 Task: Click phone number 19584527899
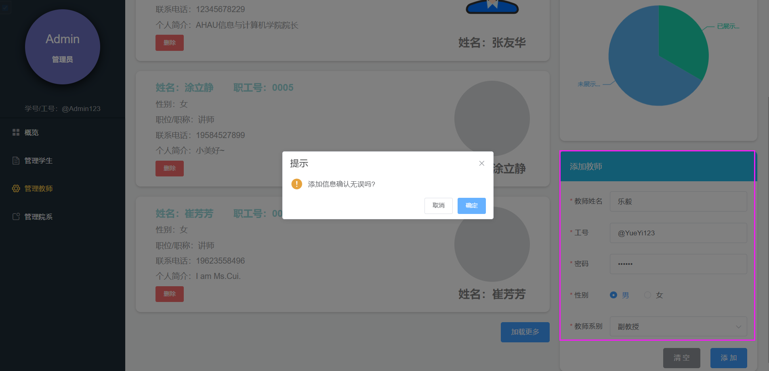pos(221,135)
